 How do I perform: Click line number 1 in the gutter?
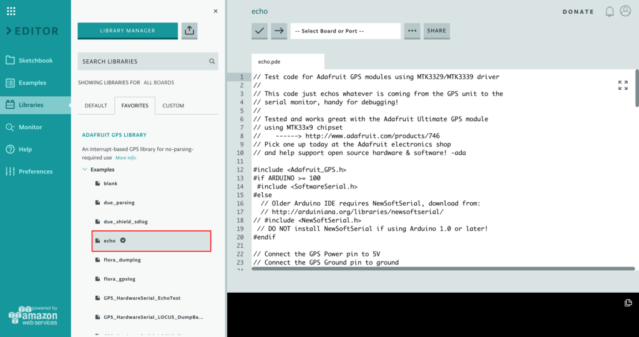[242, 77]
